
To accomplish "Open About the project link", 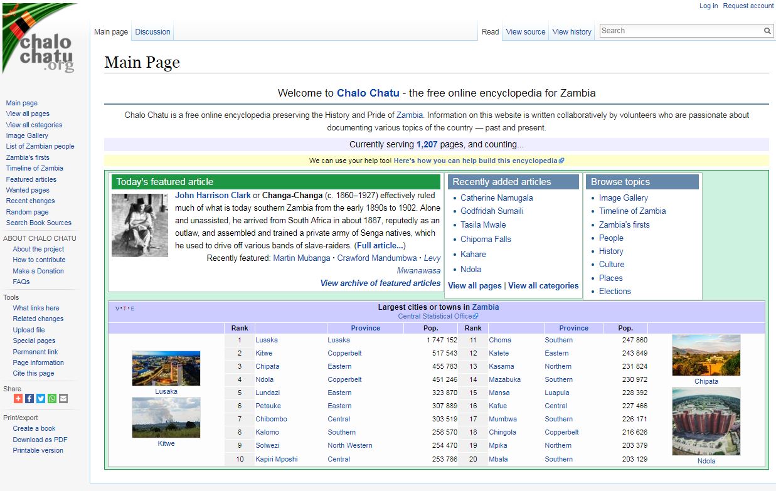I will 38,249.
